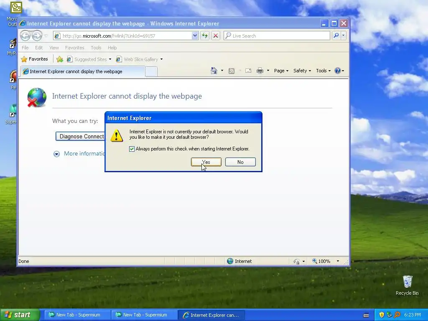Click the 6:23 PM system clock
This screenshot has width=428, height=321.
pyautogui.click(x=412, y=315)
